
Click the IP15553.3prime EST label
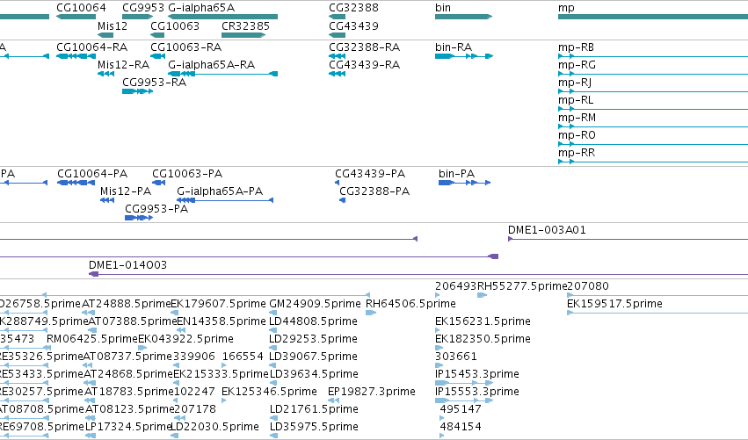[x=477, y=392]
